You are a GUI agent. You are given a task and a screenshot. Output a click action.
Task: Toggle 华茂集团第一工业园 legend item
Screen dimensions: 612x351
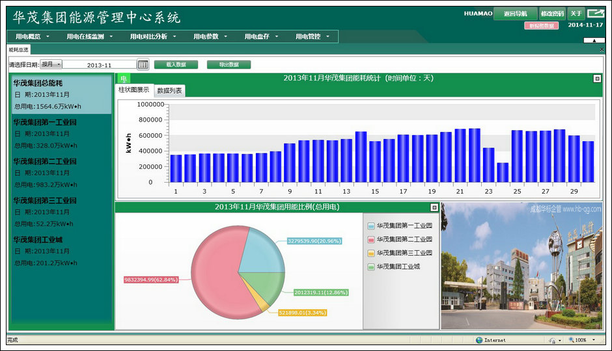tap(399, 226)
